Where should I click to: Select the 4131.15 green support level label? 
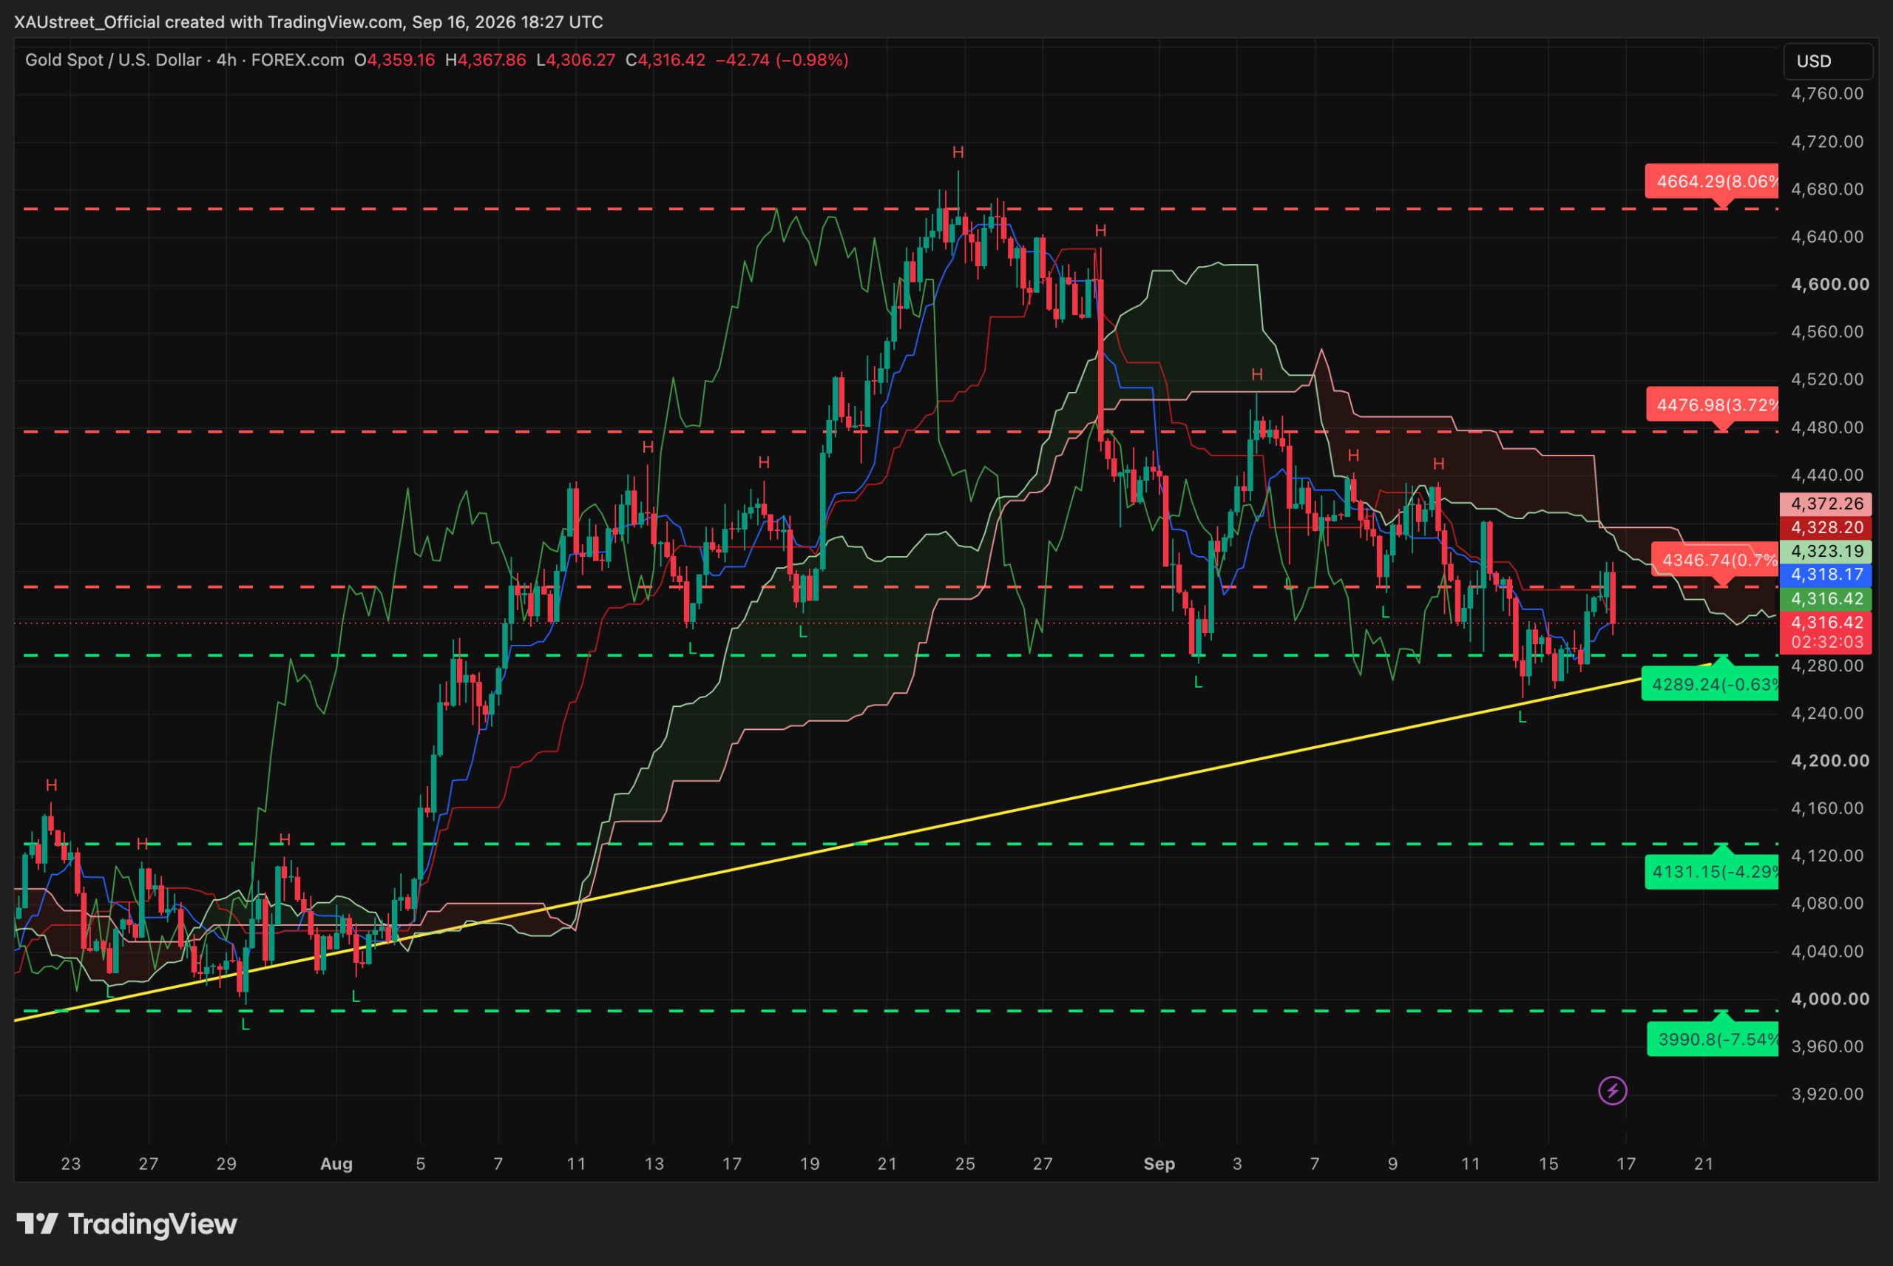[1711, 872]
